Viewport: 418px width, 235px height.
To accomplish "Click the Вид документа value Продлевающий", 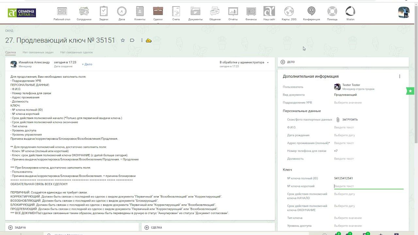I will pyautogui.click(x=345, y=95).
